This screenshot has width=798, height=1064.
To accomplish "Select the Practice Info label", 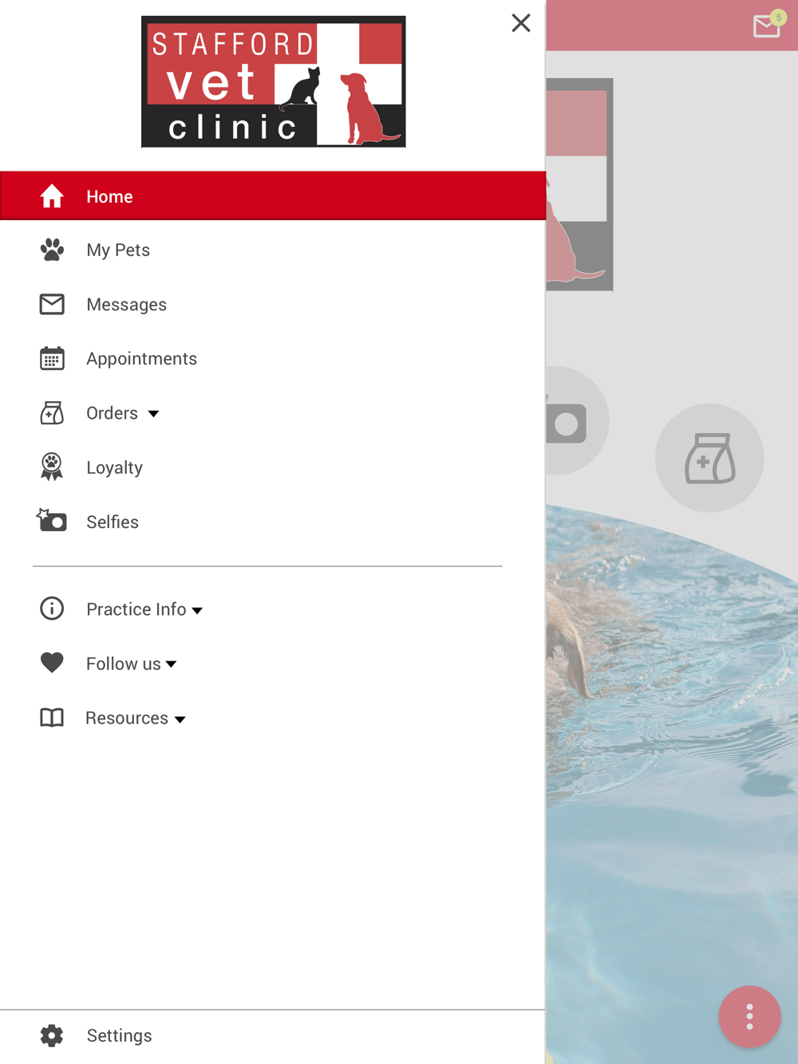I will 136,609.
